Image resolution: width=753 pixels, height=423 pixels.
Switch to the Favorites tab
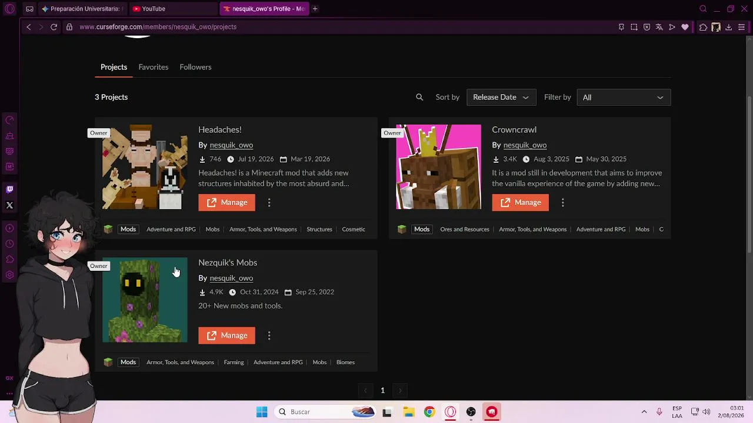coord(154,67)
